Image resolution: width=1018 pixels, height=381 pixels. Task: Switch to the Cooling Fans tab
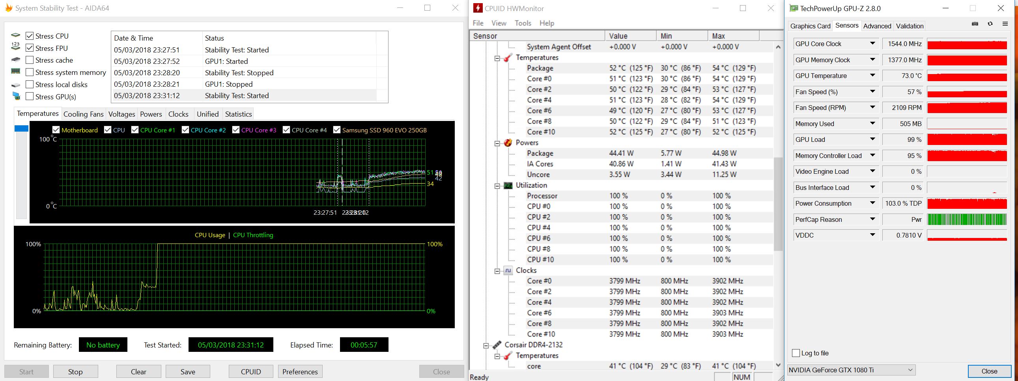pyautogui.click(x=83, y=114)
